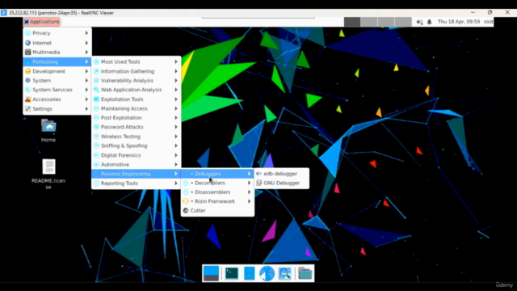Click the Privacy category icon
Viewport: 517px width, 291px height.
tap(28, 33)
